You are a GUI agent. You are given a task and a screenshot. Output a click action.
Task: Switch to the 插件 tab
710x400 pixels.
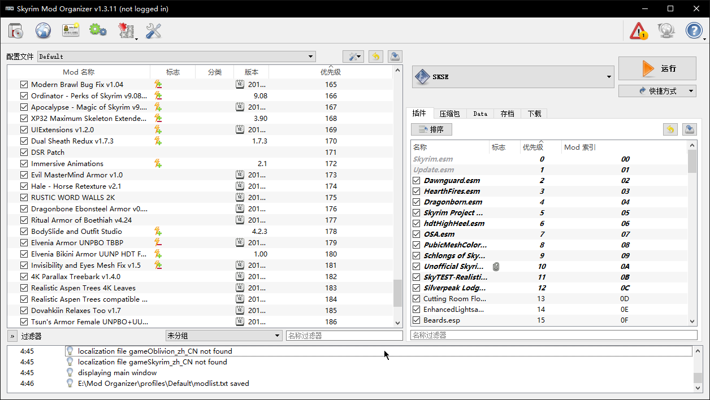(419, 113)
